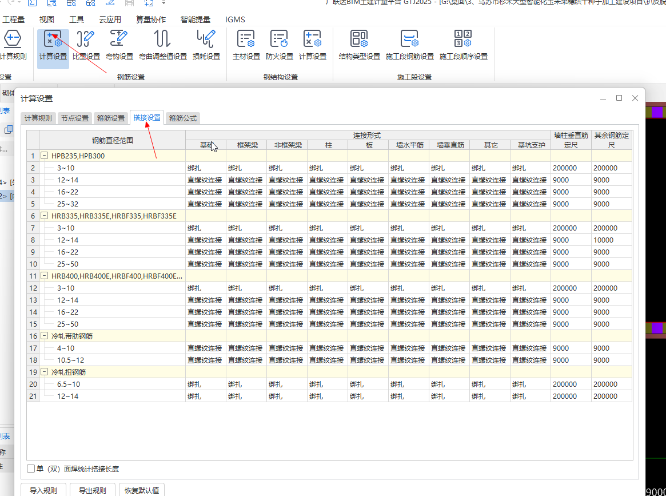Select row 8 其余钢筋定尺 value 10000
The height and width of the screenshot is (496, 666).
click(x=612, y=240)
